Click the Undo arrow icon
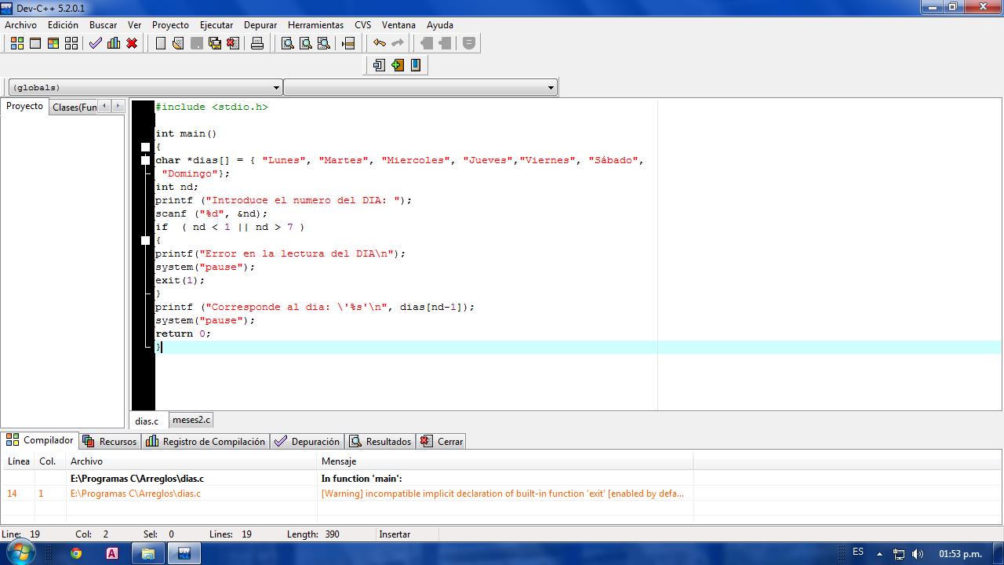 coord(380,43)
